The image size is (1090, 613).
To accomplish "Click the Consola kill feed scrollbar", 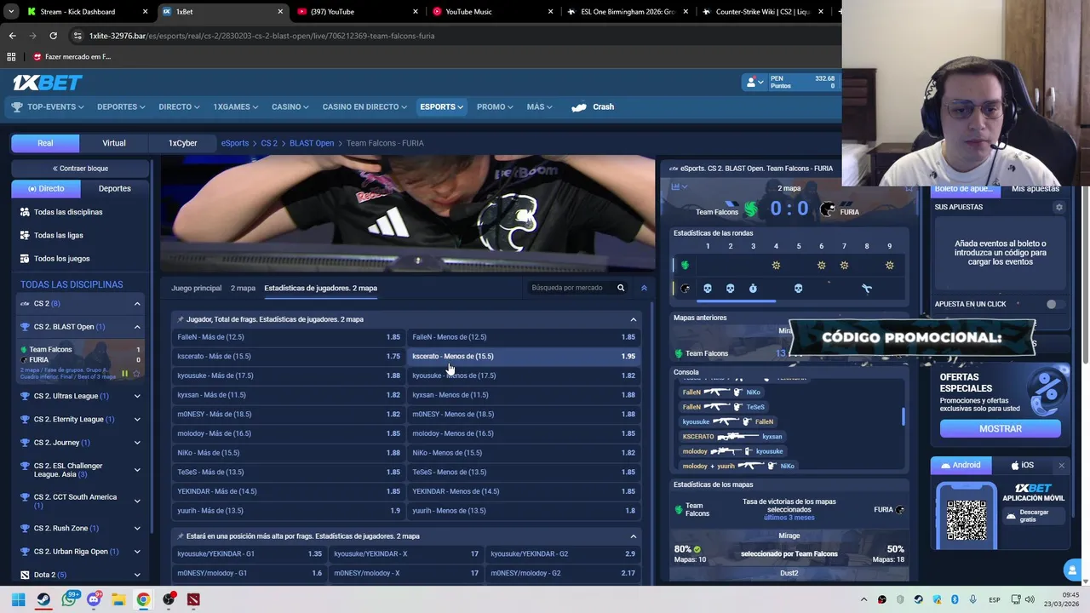I will coord(903,417).
